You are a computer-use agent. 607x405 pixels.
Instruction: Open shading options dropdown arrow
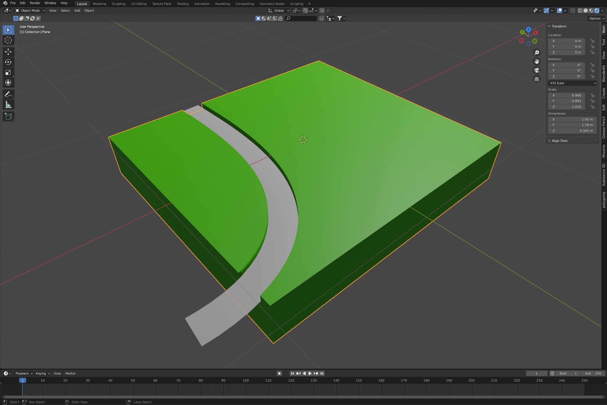tap(603, 11)
